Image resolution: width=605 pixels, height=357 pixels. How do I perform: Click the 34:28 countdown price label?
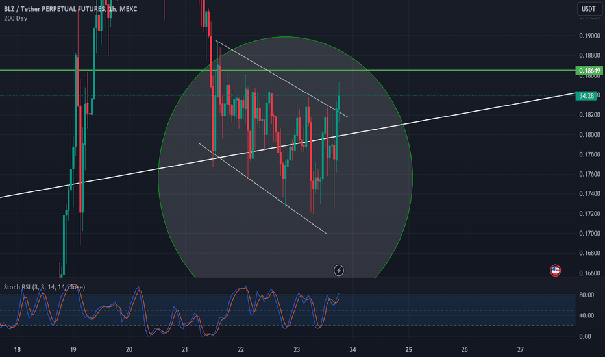point(586,95)
